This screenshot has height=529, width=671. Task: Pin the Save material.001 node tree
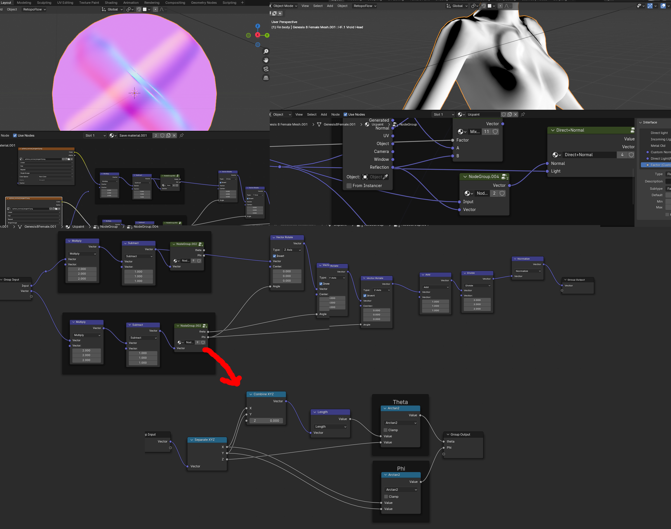coord(182,135)
